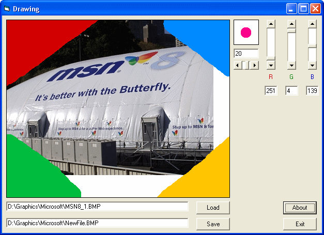The height and width of the screenshot is (235, 324).
Task: Click the MSN butterfly logo in canvas
Action: [x=142, y=58]
